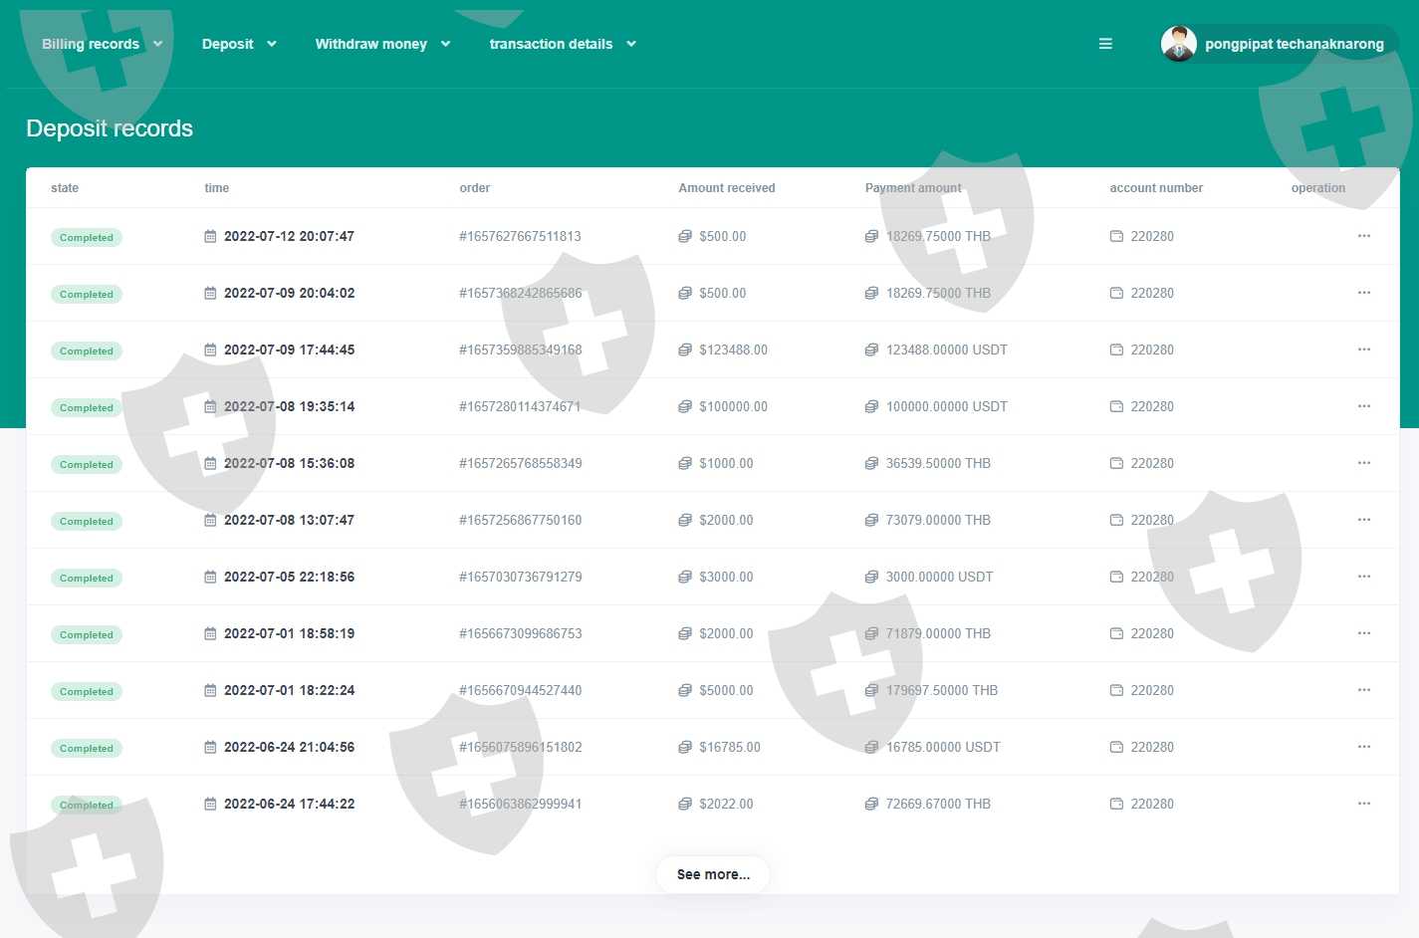Open operation menu for 2022-07-05 22:18:56 row
Viewport: 1419px width, 938px height.
[1364, 577]
